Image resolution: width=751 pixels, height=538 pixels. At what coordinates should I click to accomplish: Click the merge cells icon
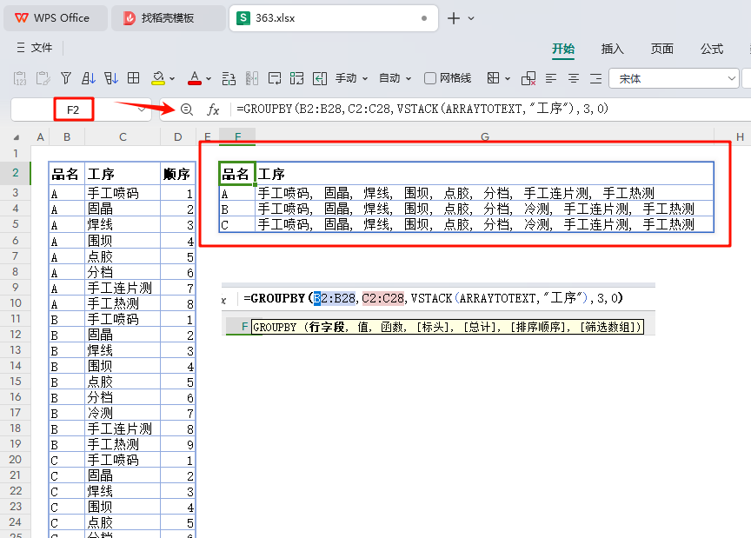tap(296, 78)
